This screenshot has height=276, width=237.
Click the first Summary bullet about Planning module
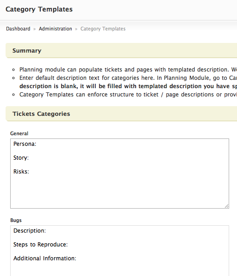click(128, 70)
